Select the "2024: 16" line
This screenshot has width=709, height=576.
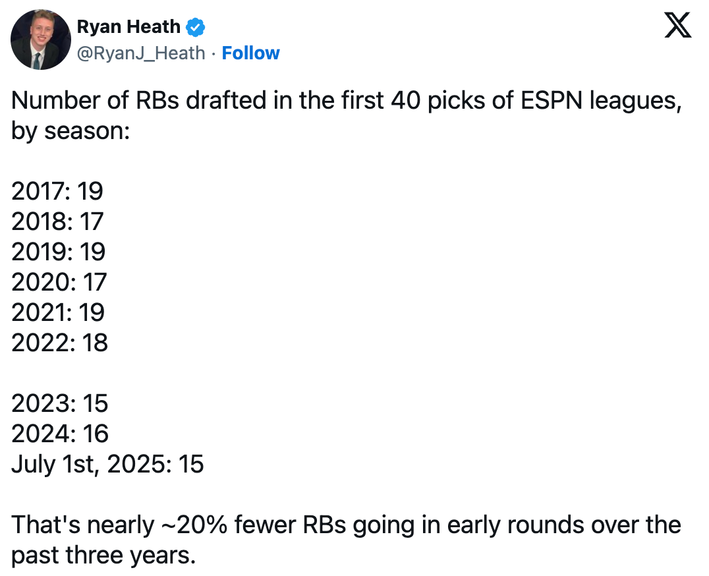59,434
